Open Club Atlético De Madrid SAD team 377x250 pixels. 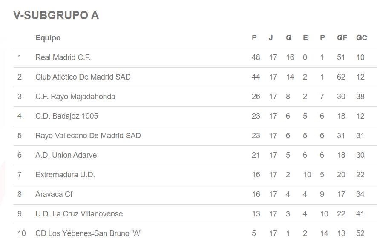coord(83,77)
